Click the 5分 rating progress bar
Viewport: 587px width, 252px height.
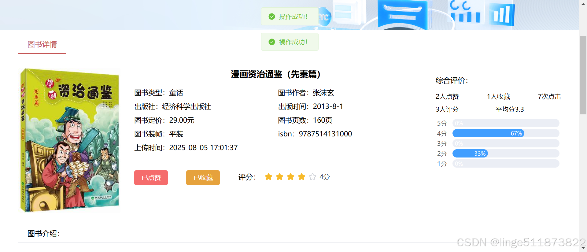(x=506, y=123)
